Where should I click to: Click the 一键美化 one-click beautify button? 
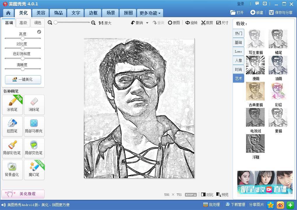23,79
